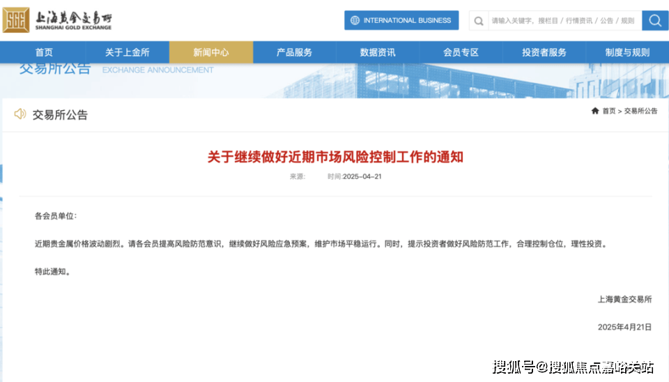Open the 关于上金所 menu

127,52
